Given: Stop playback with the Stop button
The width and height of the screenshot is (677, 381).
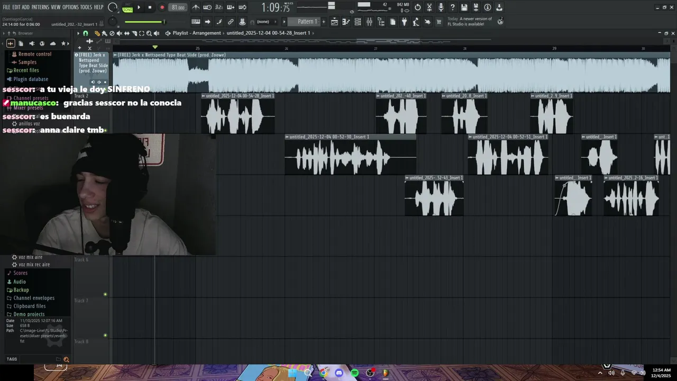Looking at the screenshot, I should (150, 7).
